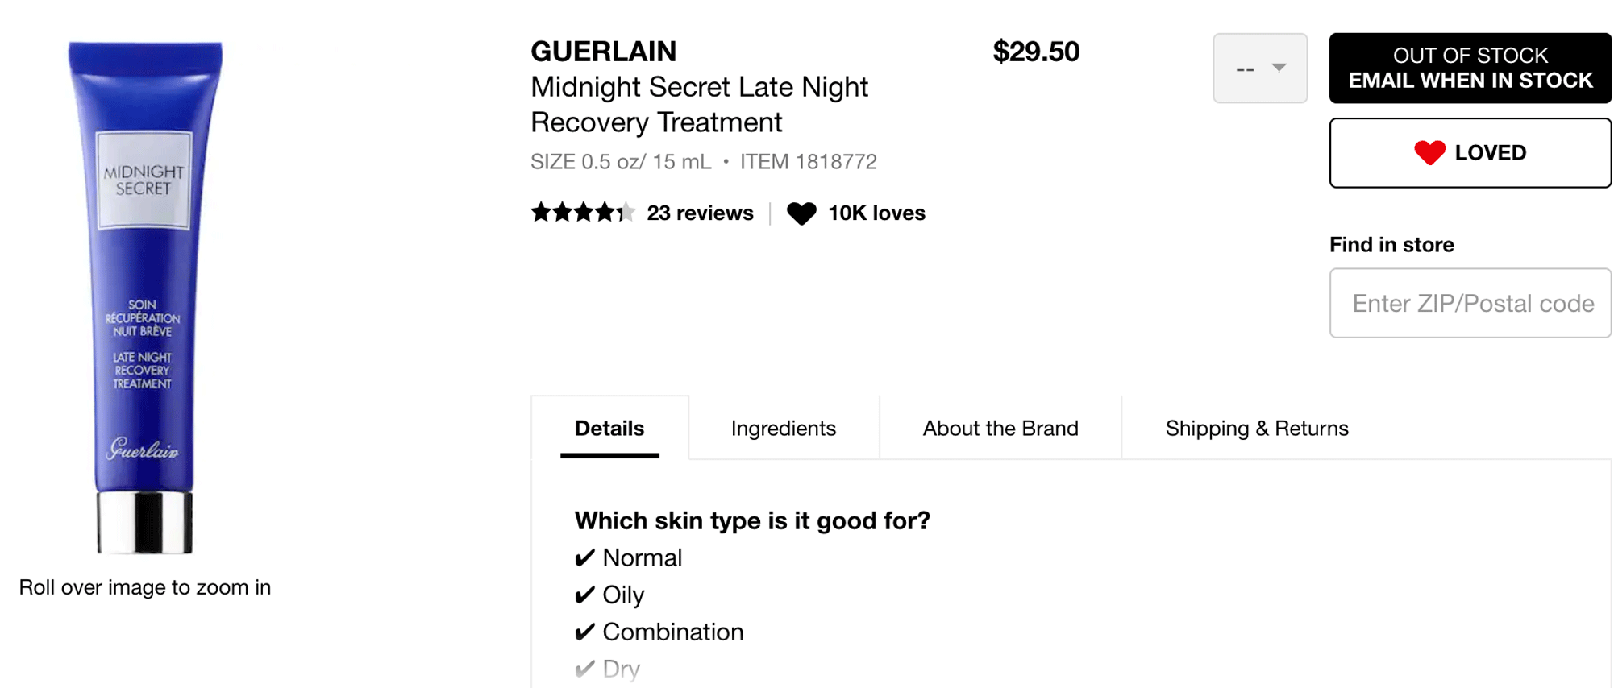Image resolution: width=1614 pixels, height=688 pixels.
Task: Click the quantity dropdown arrow
Action: click(1279, 68)
